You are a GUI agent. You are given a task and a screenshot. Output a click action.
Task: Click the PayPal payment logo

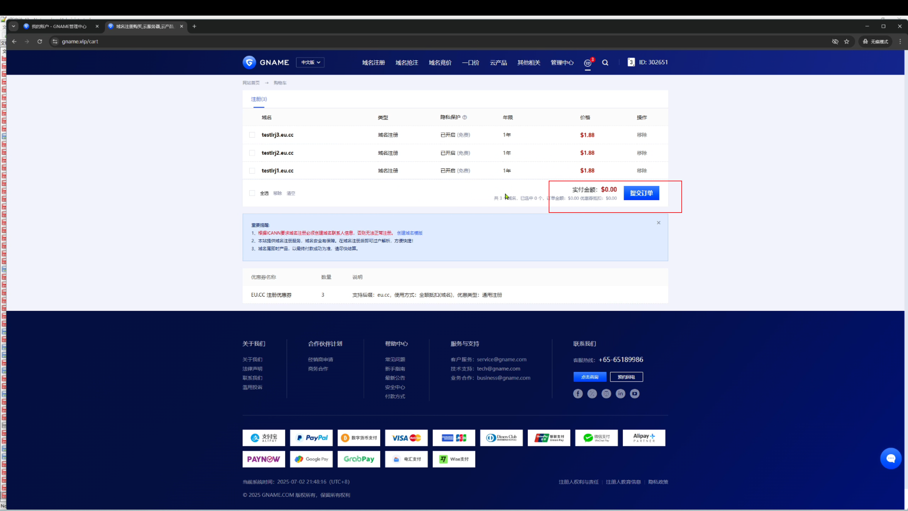[x=311, y=438]
